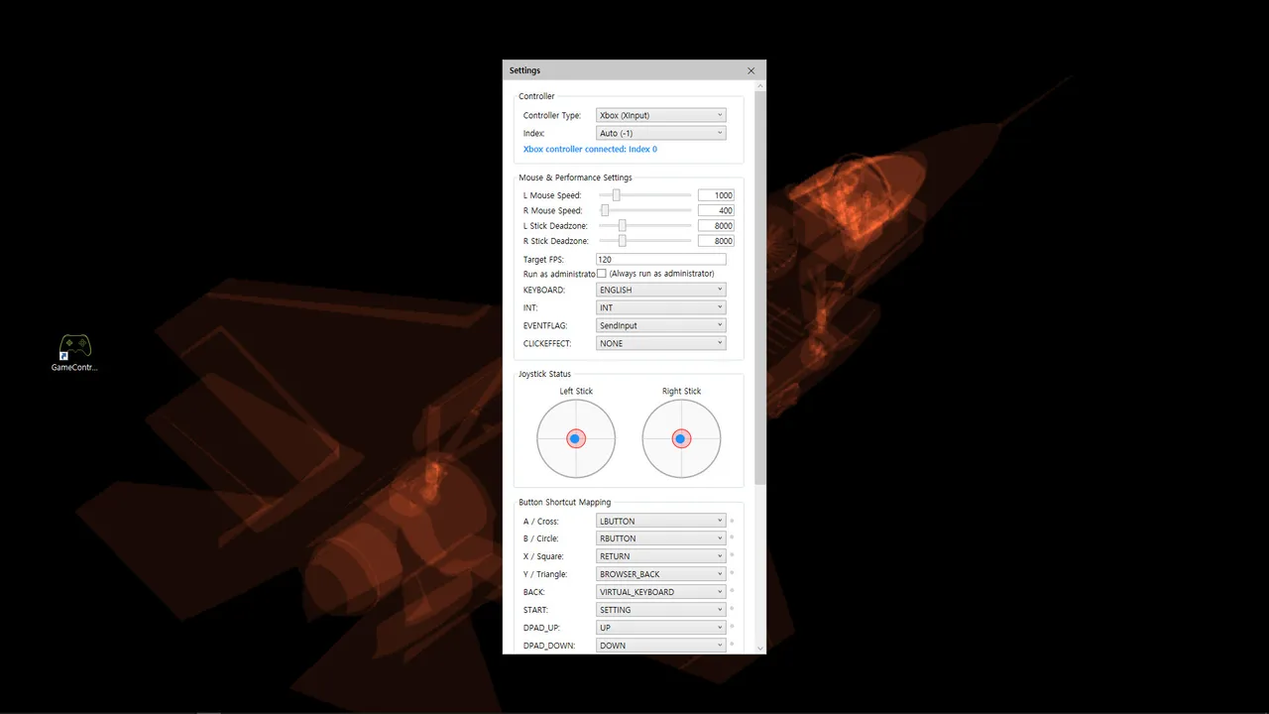Viewport: 1269px width, 714px height.
Task: Click the Target FPS input field
Action: [x=660, y=259]
